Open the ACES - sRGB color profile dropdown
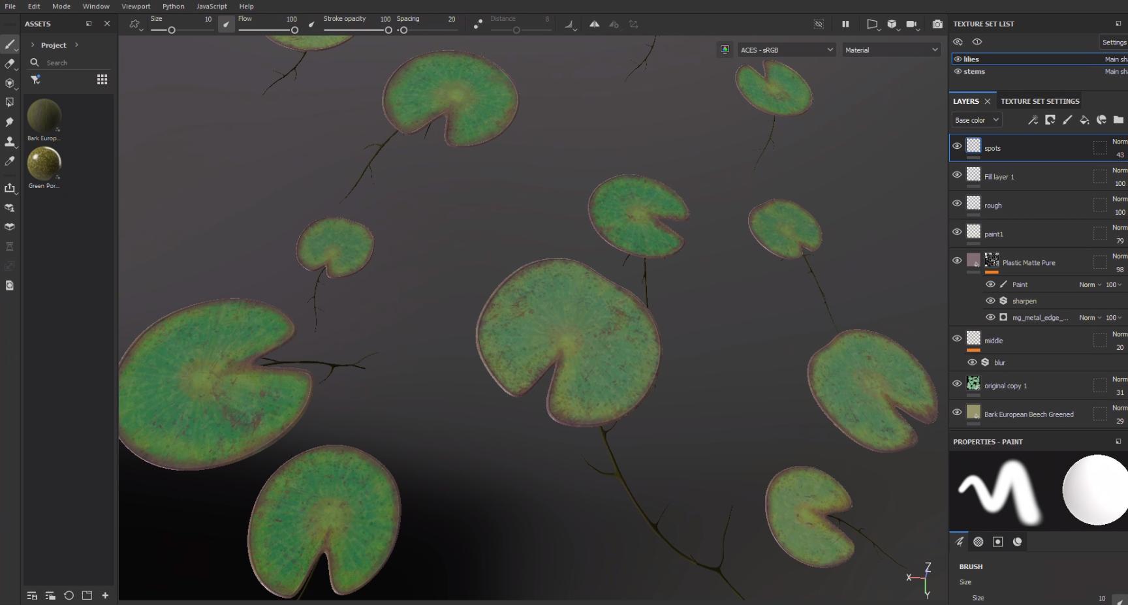1128x605 pixels. tap(786, 50)
